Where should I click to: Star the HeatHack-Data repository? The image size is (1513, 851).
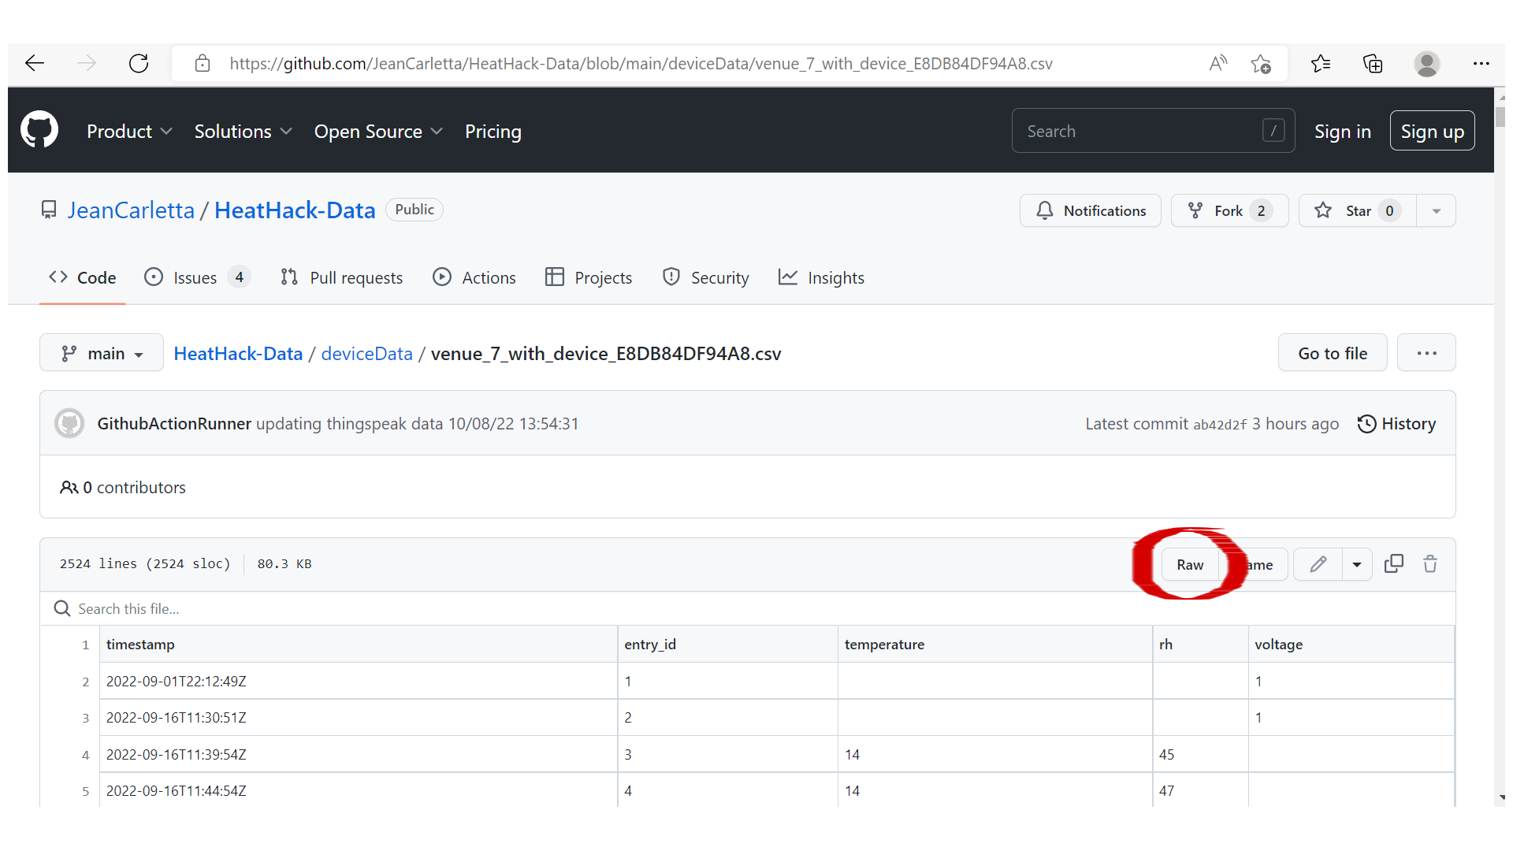[1357, 211]
